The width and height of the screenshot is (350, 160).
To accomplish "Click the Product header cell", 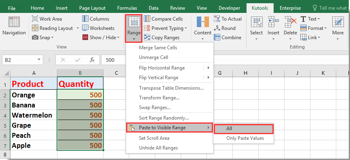I will (34, 84).
